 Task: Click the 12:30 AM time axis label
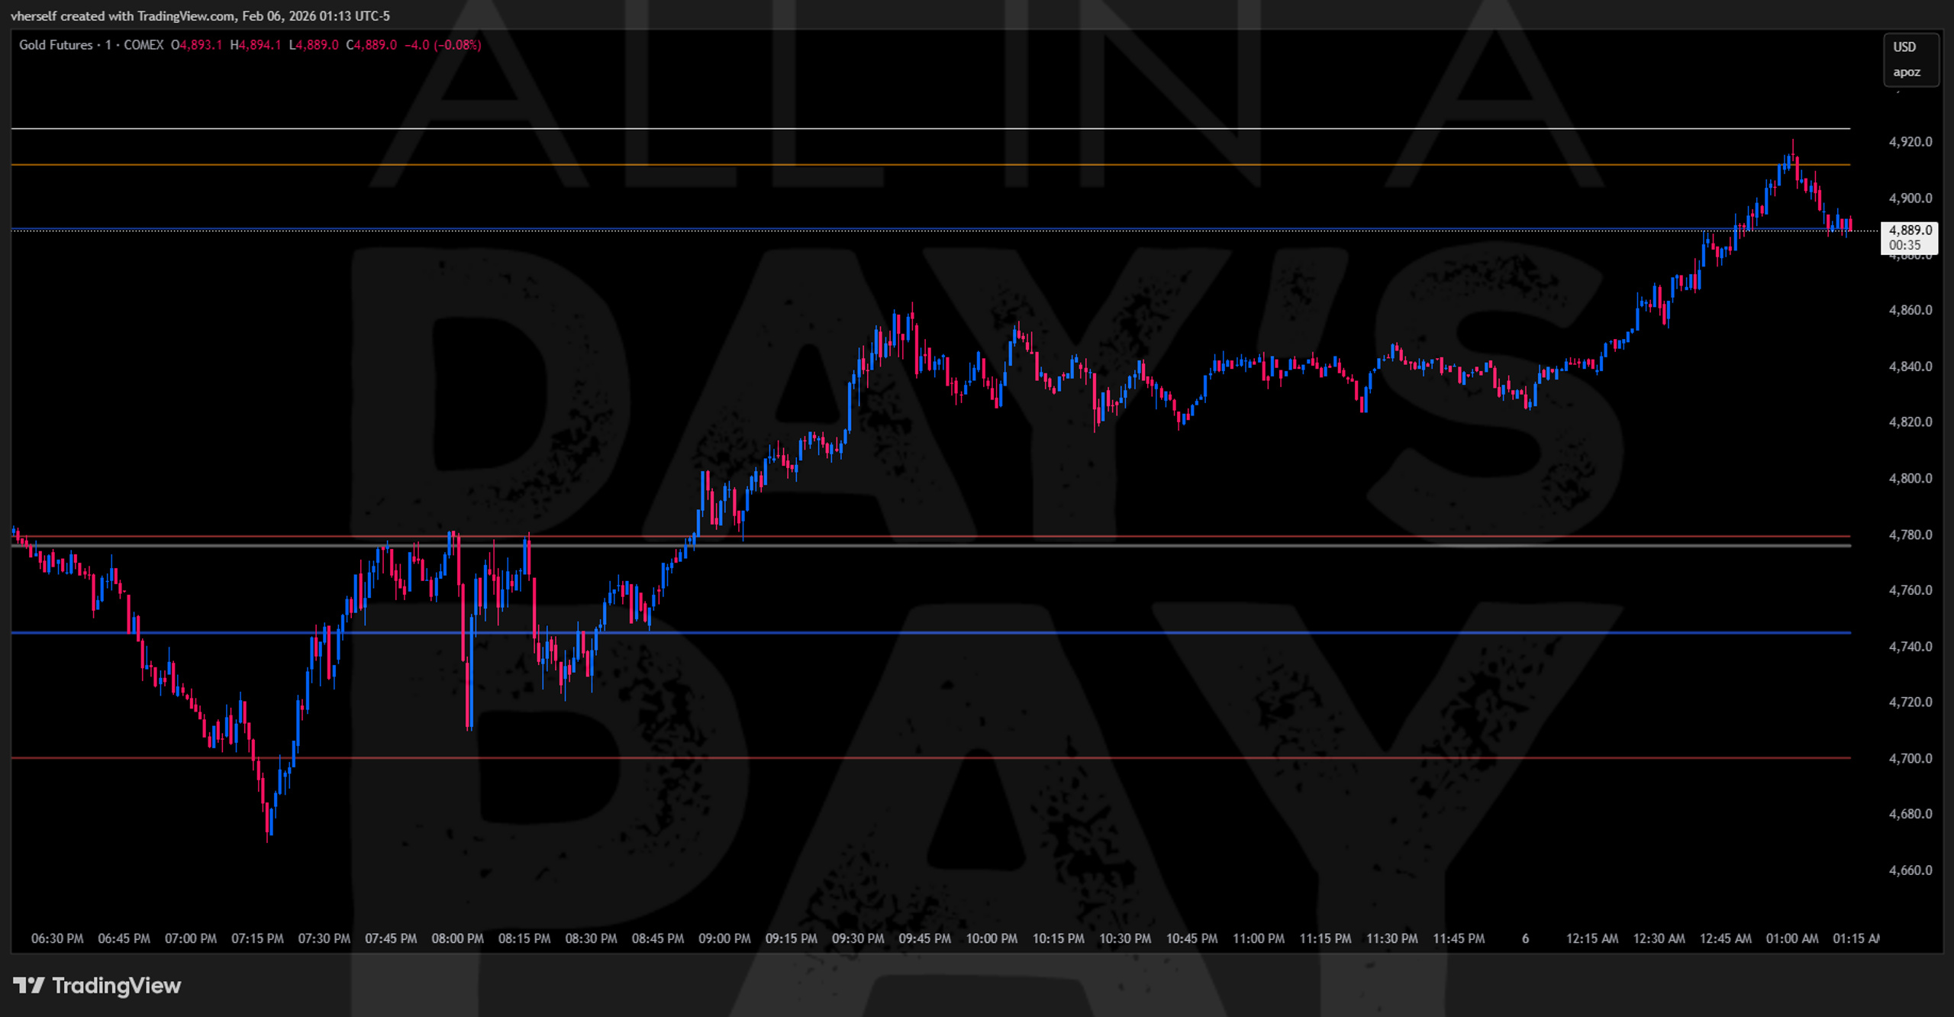(1659, 938)
